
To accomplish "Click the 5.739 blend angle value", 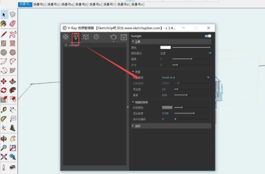I will (x=165, y=114).
